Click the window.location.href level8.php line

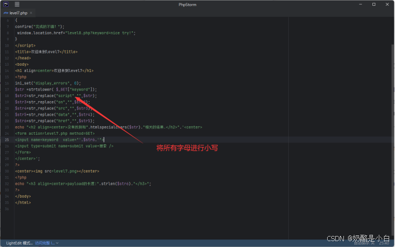click(77, 33)
